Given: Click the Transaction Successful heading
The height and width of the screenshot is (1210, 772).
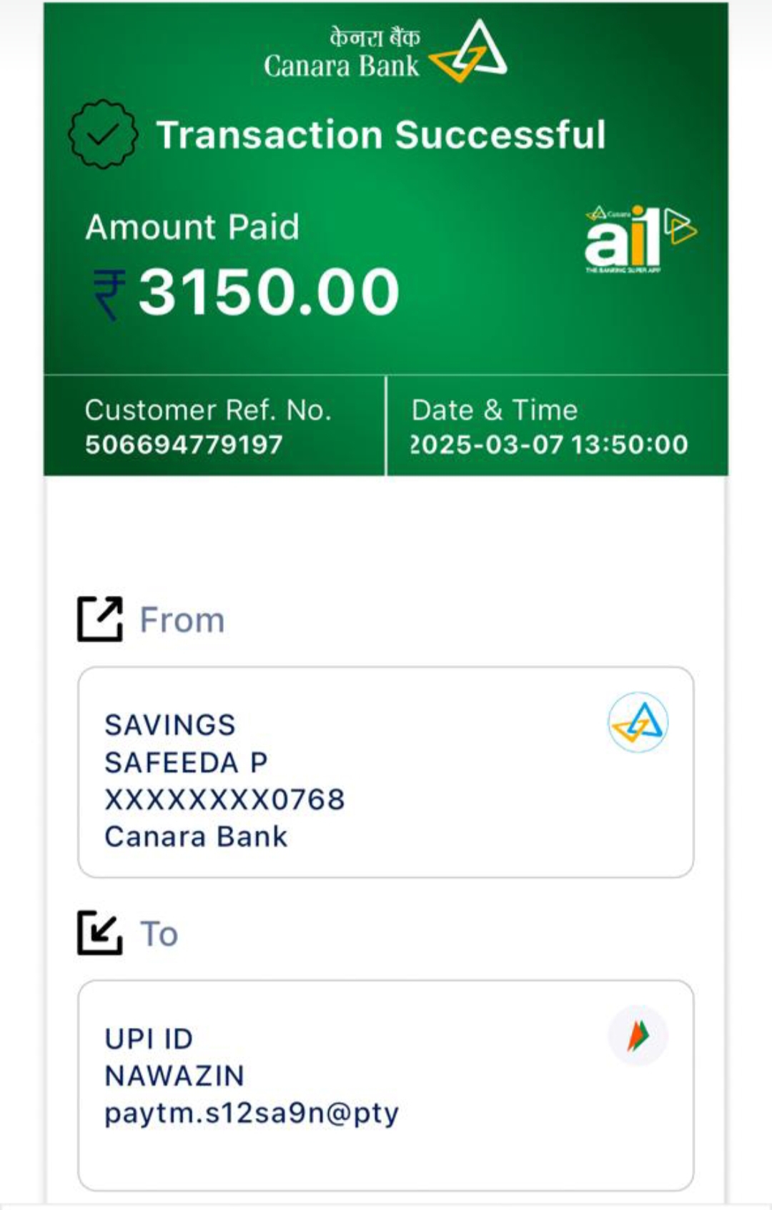Looking at the screenshot, I should [x=381, y=135].
